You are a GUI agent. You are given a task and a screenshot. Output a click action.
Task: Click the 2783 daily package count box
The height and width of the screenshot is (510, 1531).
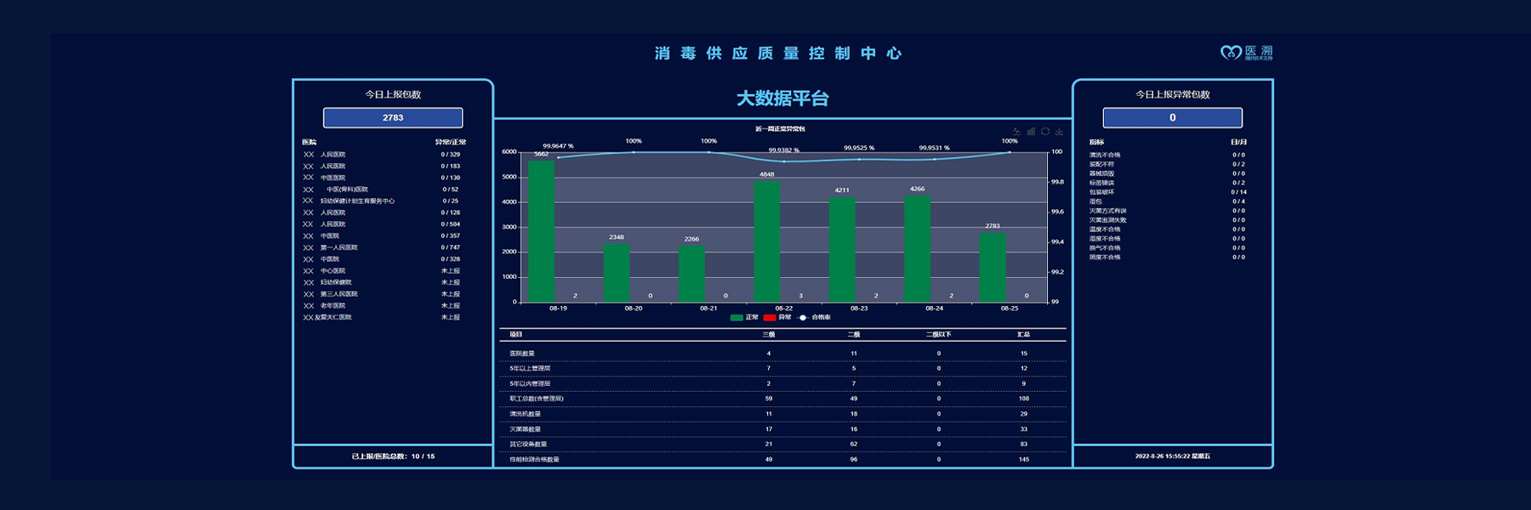392,117
